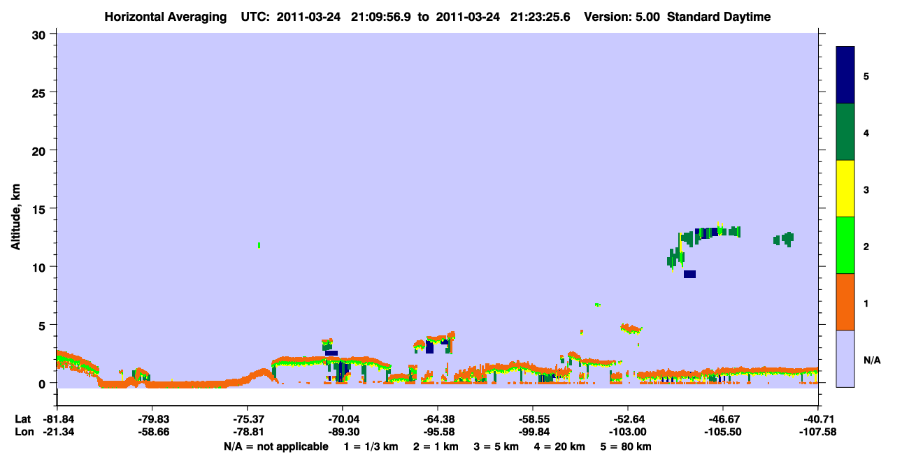Click the colorbar label '5'
Viewport: 909px width, 466px height.
coord(866,76)
